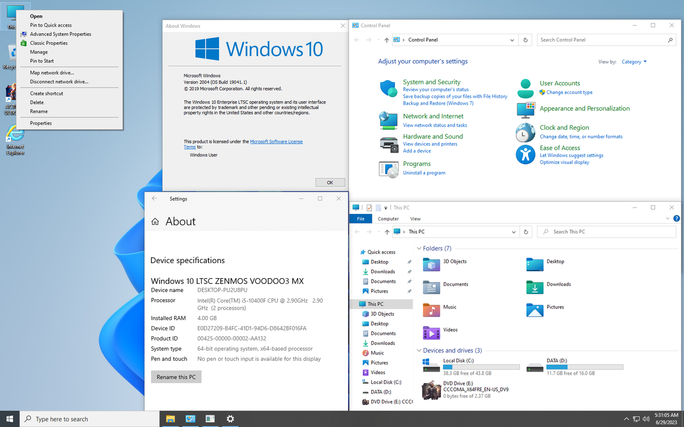Screen dimensions: 684x427
Task: Open the 3D Objects folder icon in This PC
Action: tap(431, 264)
